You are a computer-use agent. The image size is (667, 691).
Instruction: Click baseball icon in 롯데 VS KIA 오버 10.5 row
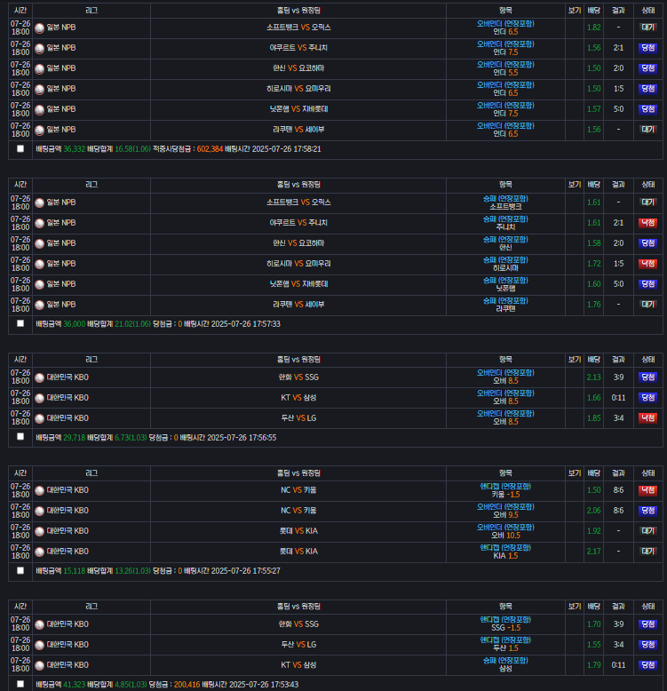pyautogui.click(x=40, y=531)
